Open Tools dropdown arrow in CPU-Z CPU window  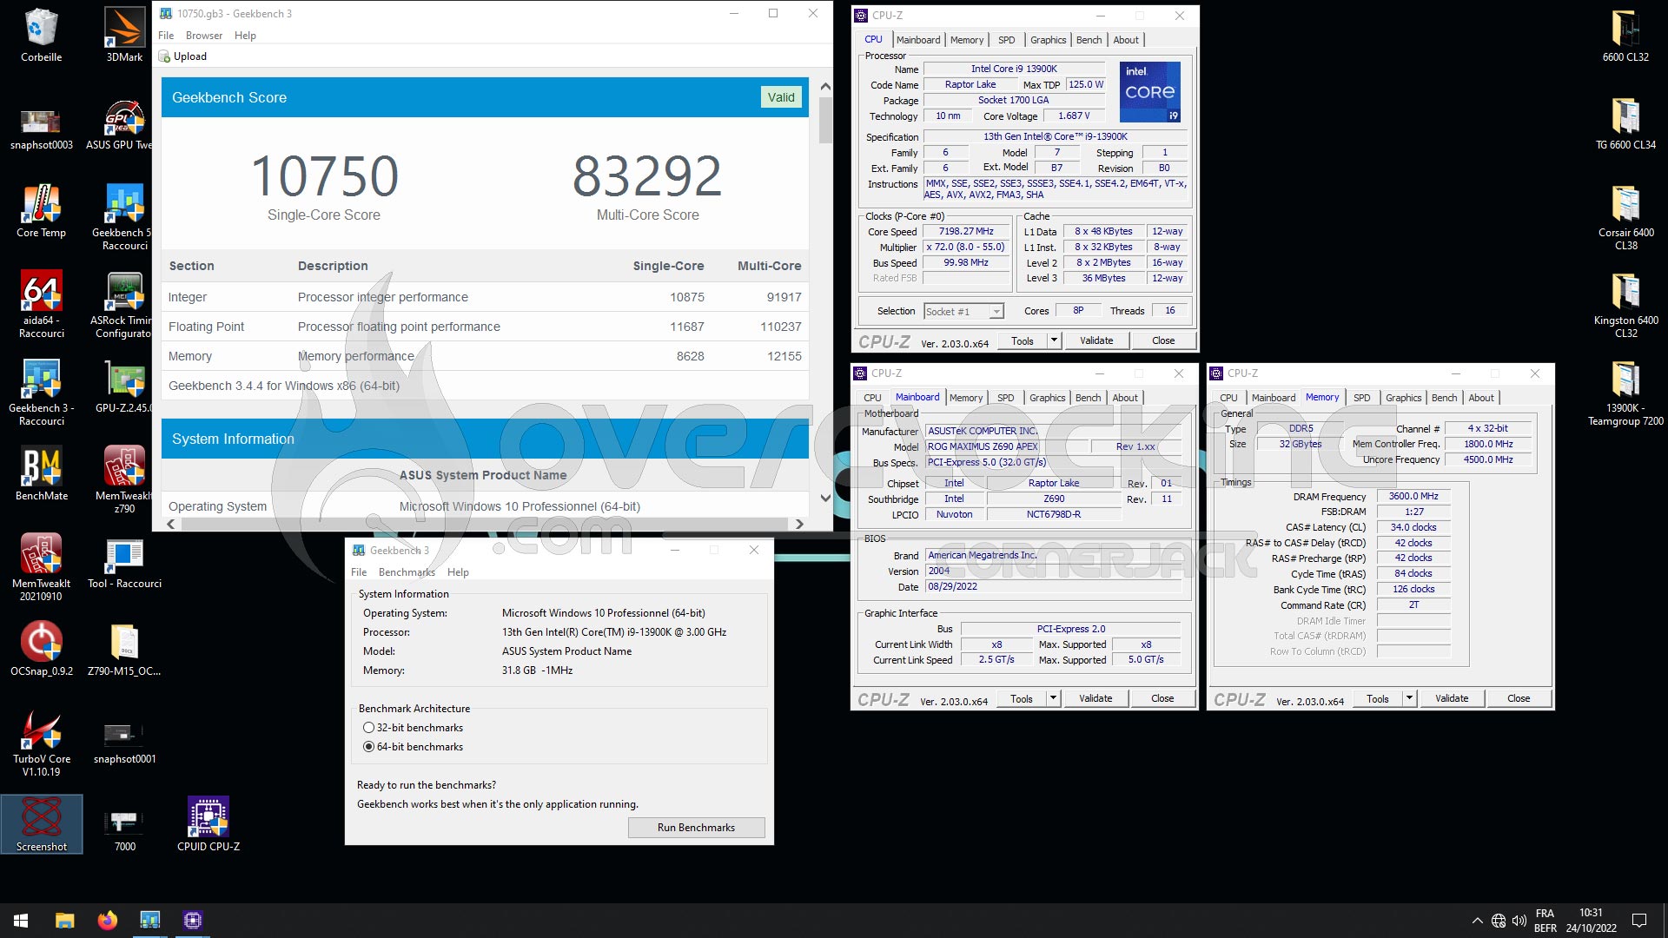(x=1054, y=340)
